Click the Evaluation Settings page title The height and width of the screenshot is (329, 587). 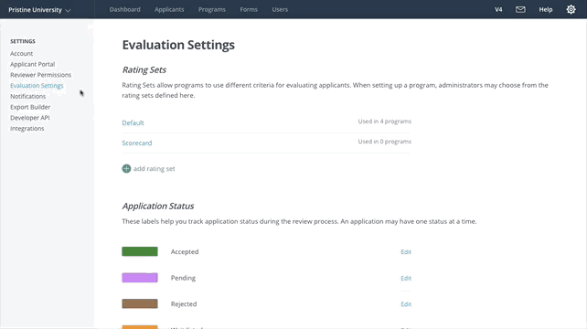[x=178, y=45]
